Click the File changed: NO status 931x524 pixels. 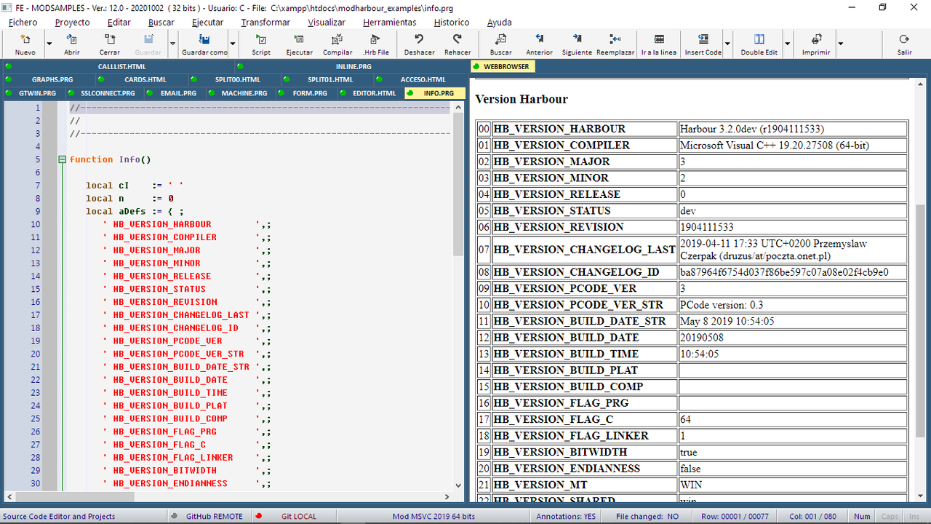click(x=647, y=516)
